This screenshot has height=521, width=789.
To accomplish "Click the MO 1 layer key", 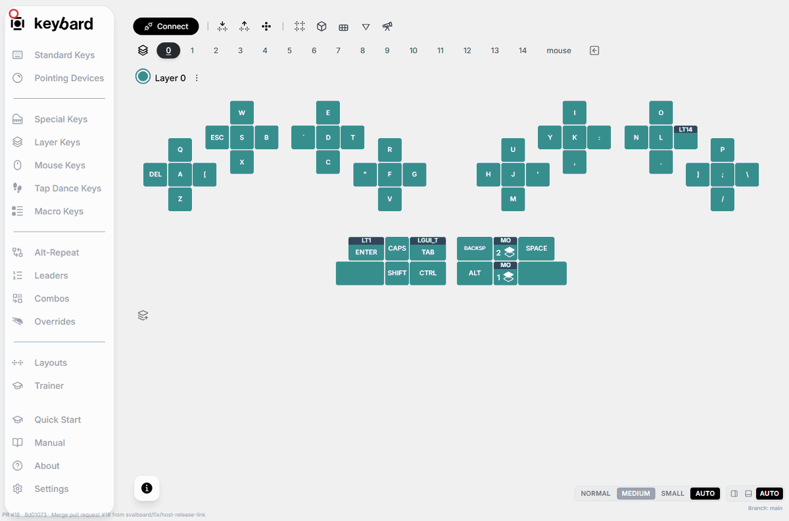I will coord(506,274).
